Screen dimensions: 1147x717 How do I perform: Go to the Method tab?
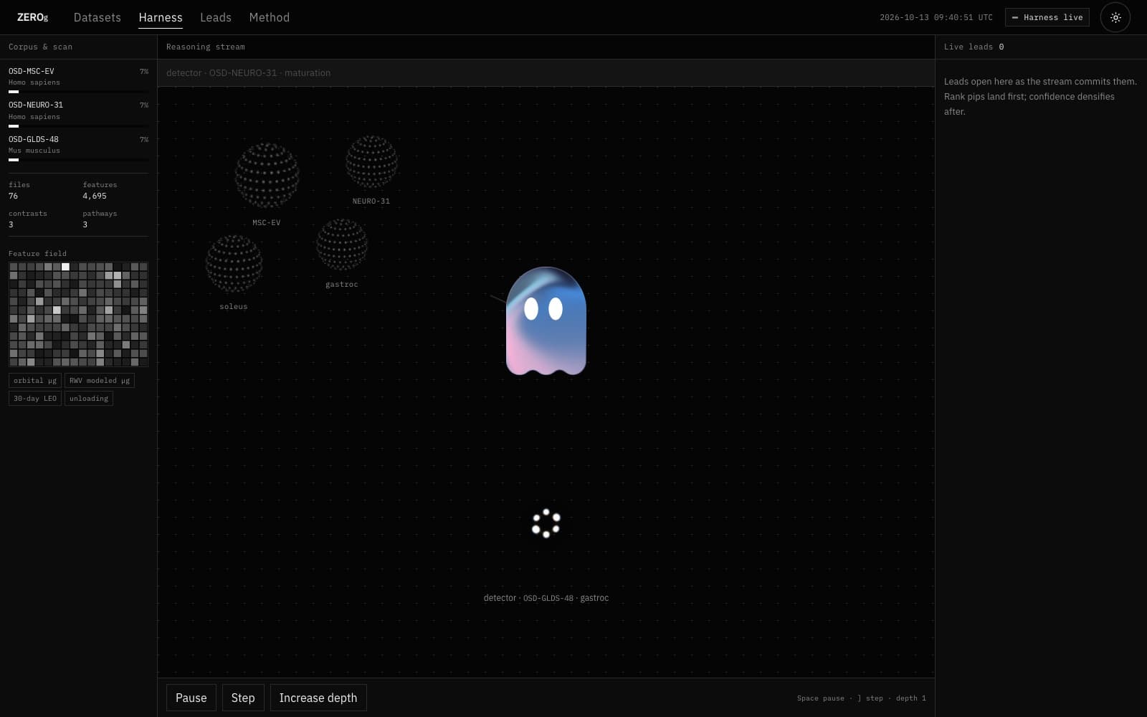tap(270, 17)
